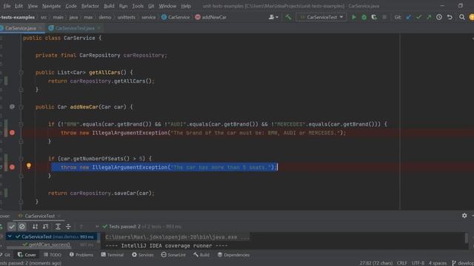Click the service breadcrumb

[149, 17]
